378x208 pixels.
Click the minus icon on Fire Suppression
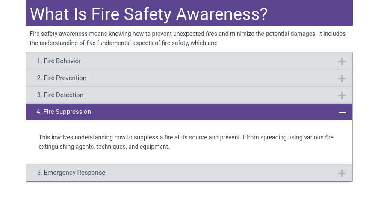(x=342, y=112)
